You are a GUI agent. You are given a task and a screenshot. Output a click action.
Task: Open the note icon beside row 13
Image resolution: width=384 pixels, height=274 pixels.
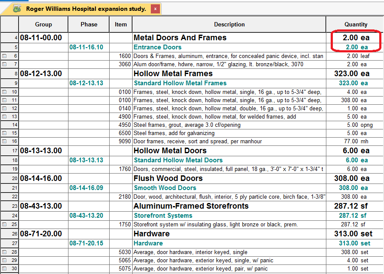(4, 117)
